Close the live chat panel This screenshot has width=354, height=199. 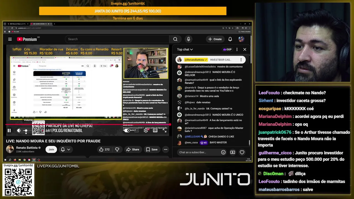click(x=245, y=49)
